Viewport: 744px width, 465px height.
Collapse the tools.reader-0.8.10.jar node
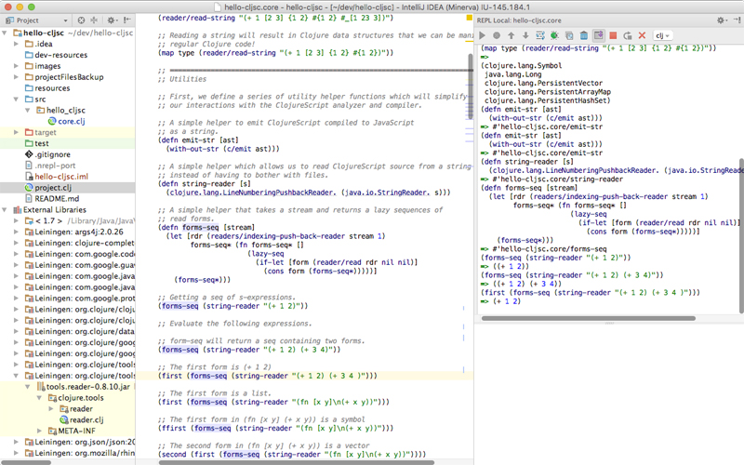tap(28, 387)
